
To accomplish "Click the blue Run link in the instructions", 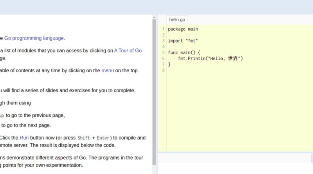I will (x=24, y=138).
